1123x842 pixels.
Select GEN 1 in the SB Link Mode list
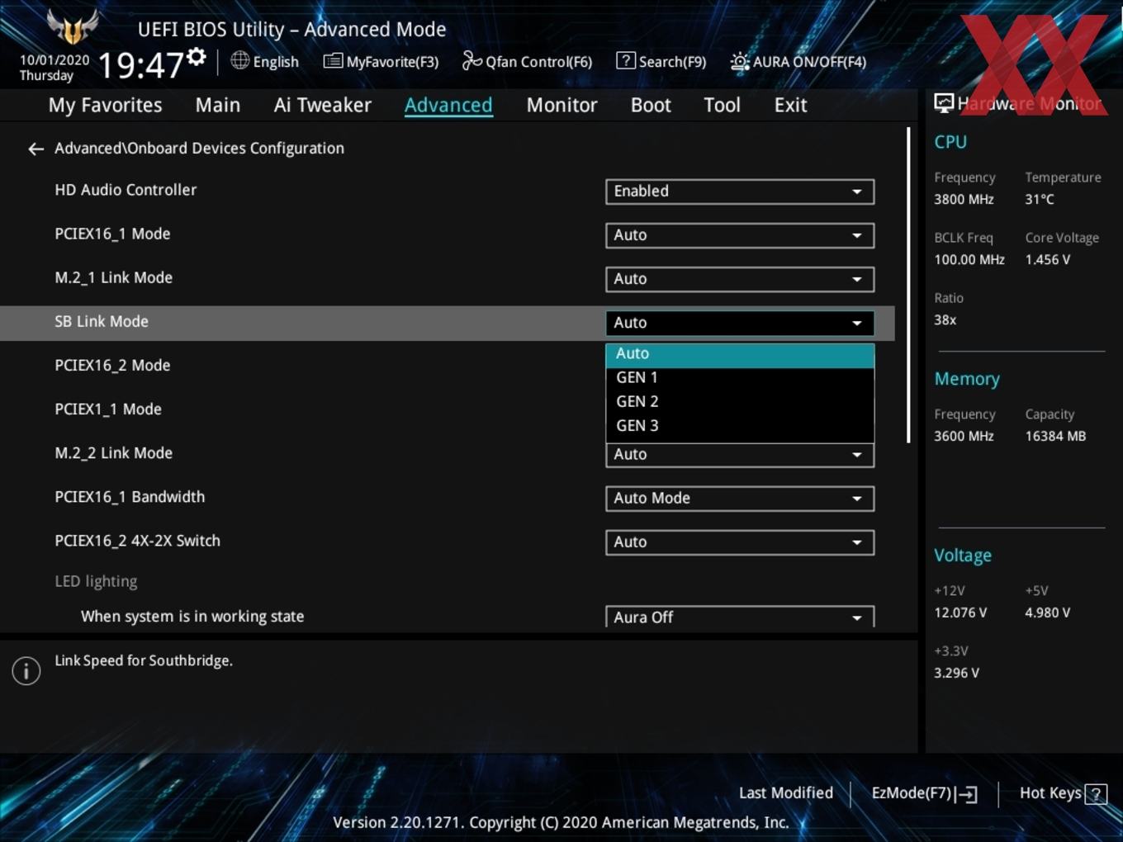pyautogui.click(x=740, y=378)
